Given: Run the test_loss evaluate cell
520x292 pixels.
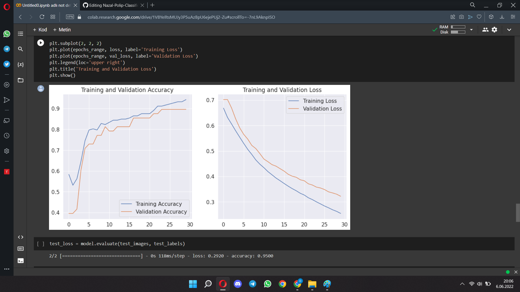Looking at the screenshot, I should [x=41, y=244].
